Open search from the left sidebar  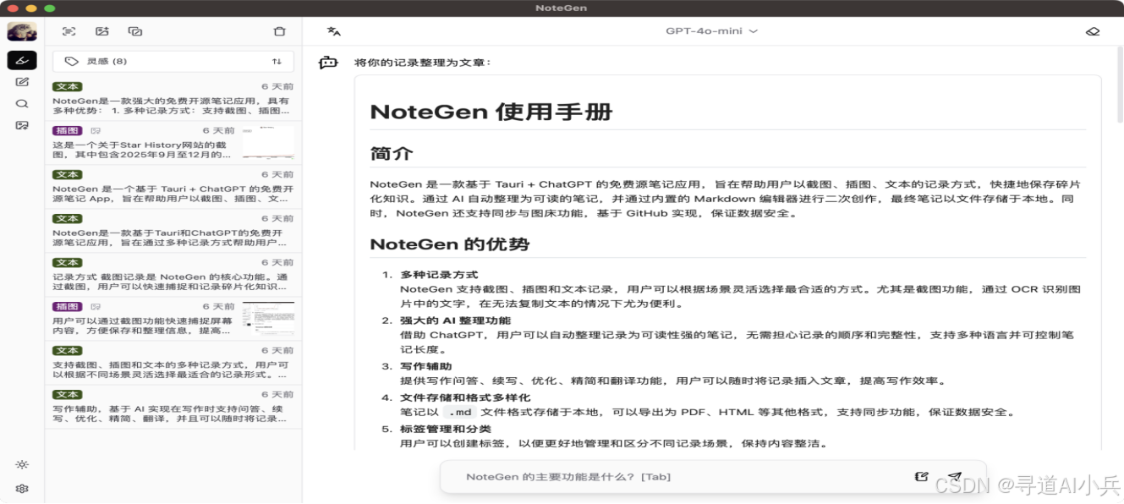[x=23, y=103]
